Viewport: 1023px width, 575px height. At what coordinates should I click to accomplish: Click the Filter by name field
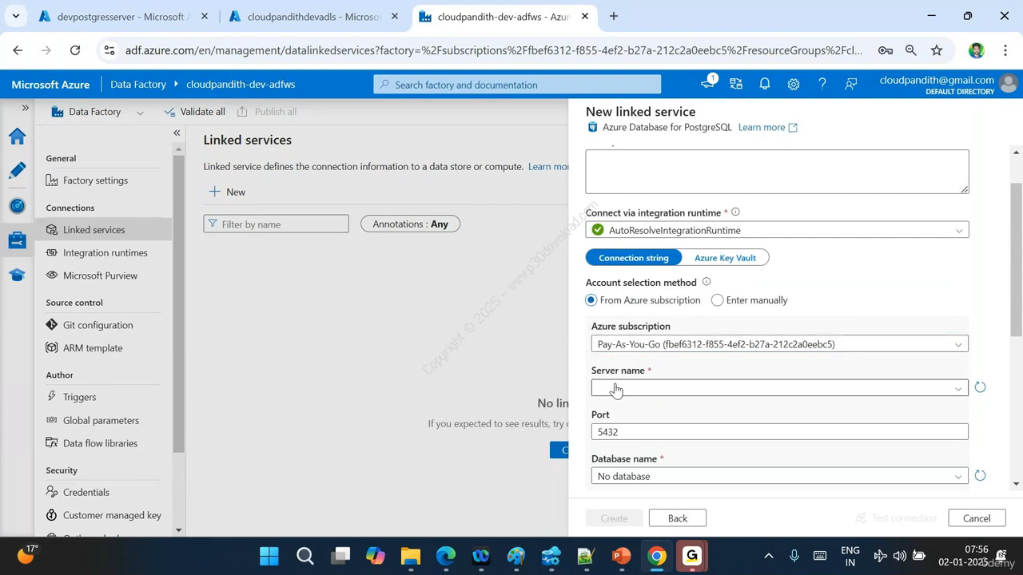click(277, 224)
